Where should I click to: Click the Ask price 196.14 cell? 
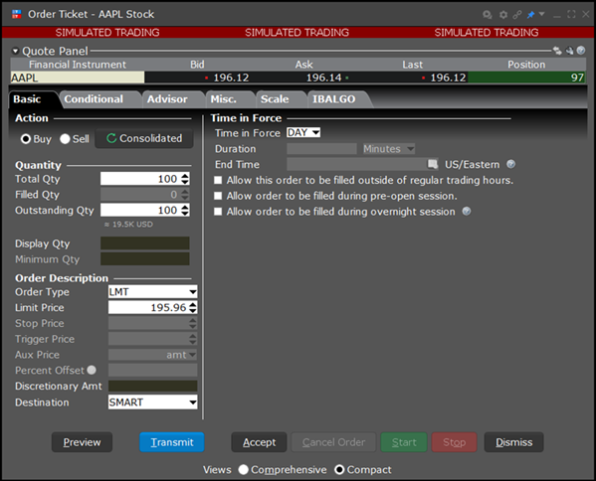(304, 78)
